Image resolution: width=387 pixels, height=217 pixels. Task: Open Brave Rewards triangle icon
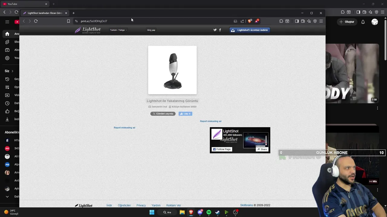(x=257, y=21)
